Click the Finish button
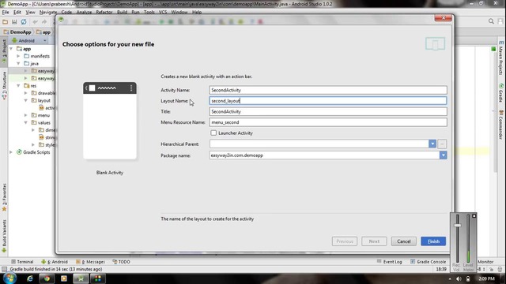Viewport: 506px width, 284px height. [433, 241]
